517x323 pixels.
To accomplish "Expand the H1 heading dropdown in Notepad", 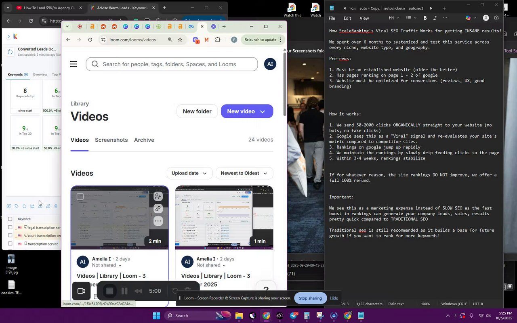I will click(x=394, y=18).
